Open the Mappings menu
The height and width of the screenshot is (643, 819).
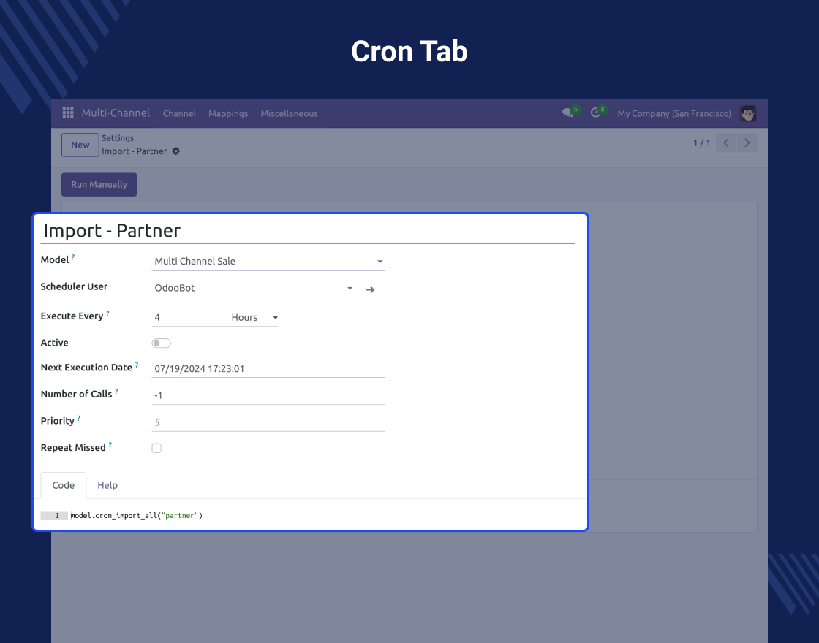tap(228, 113)
